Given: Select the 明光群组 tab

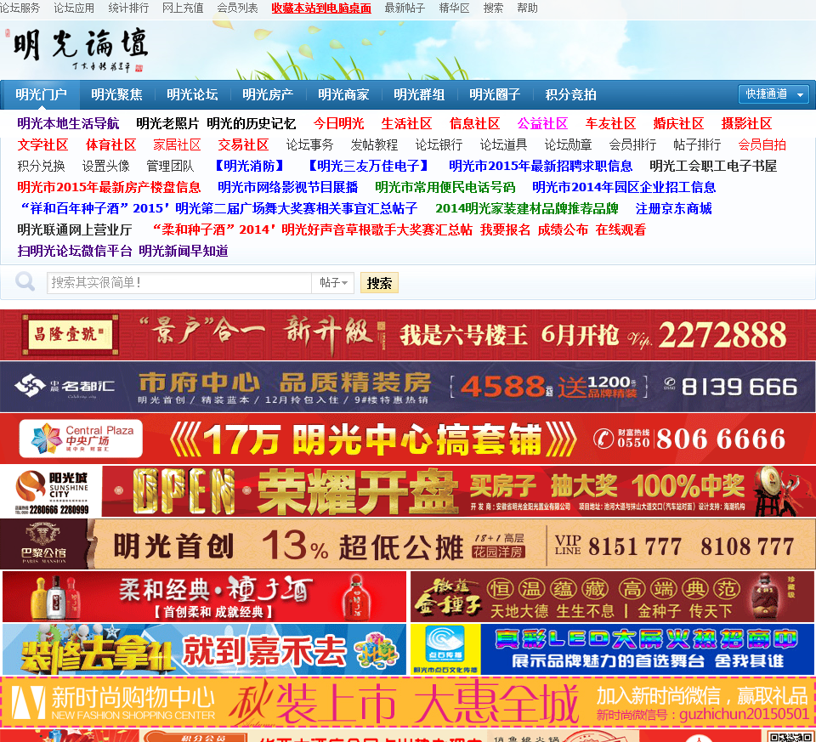Looking at the screenshot, I should 419,94.
